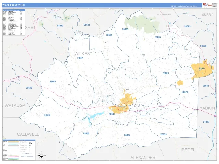219x164 pixels.
Task: Click the YADKIN county label
Action: [x=207, y=108]
